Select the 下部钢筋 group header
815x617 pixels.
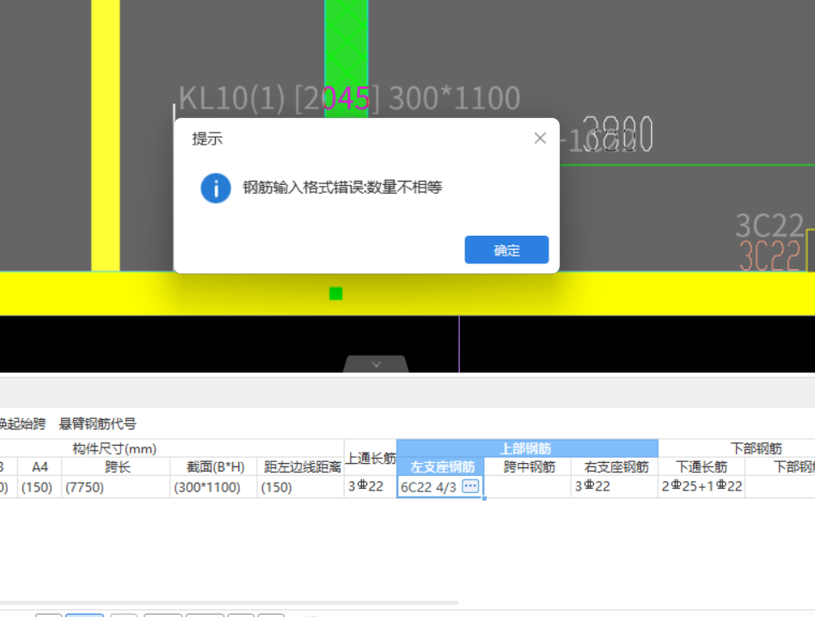756,448
